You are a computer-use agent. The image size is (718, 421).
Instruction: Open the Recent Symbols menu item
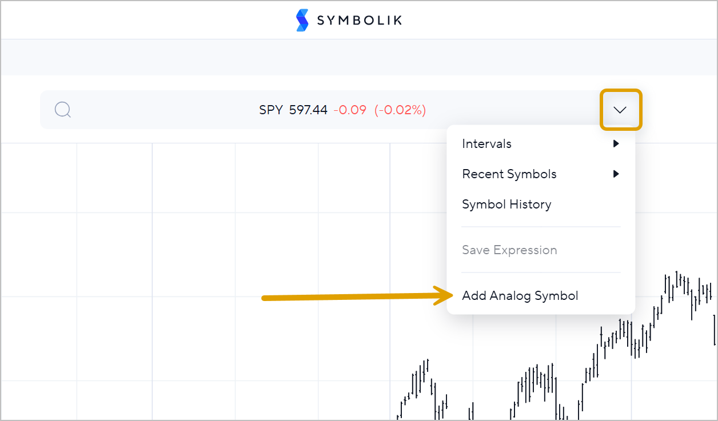coord(509,174)
